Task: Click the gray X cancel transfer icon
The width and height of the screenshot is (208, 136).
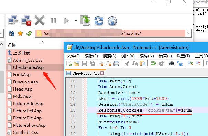Action: point(40,20)
